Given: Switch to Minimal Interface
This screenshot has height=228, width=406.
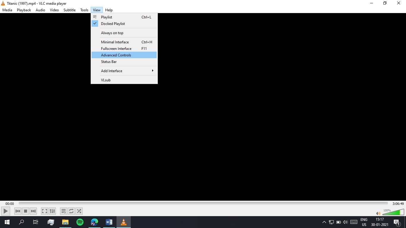Looking at the screenshot, I should tap(124, 42).
